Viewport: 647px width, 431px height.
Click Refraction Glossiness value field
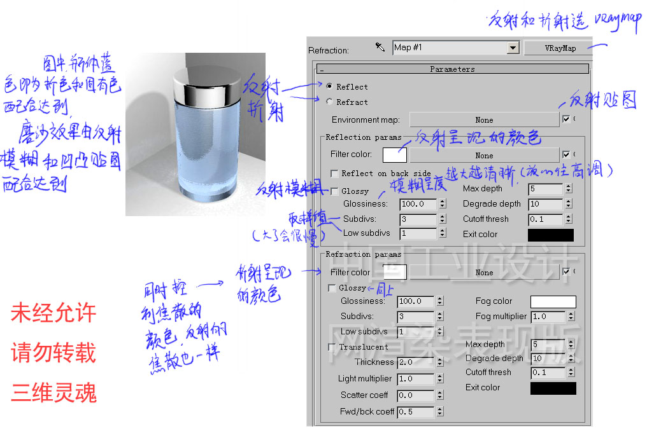pyautogui.click(x=415, y=301)
